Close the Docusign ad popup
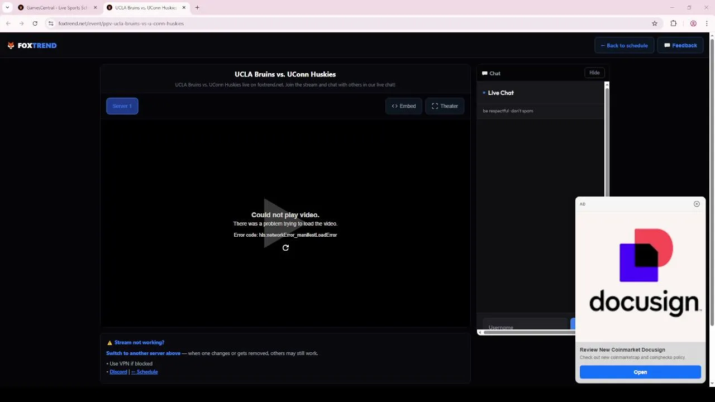The height and width of the screenshot is (402, 715). 697,204
